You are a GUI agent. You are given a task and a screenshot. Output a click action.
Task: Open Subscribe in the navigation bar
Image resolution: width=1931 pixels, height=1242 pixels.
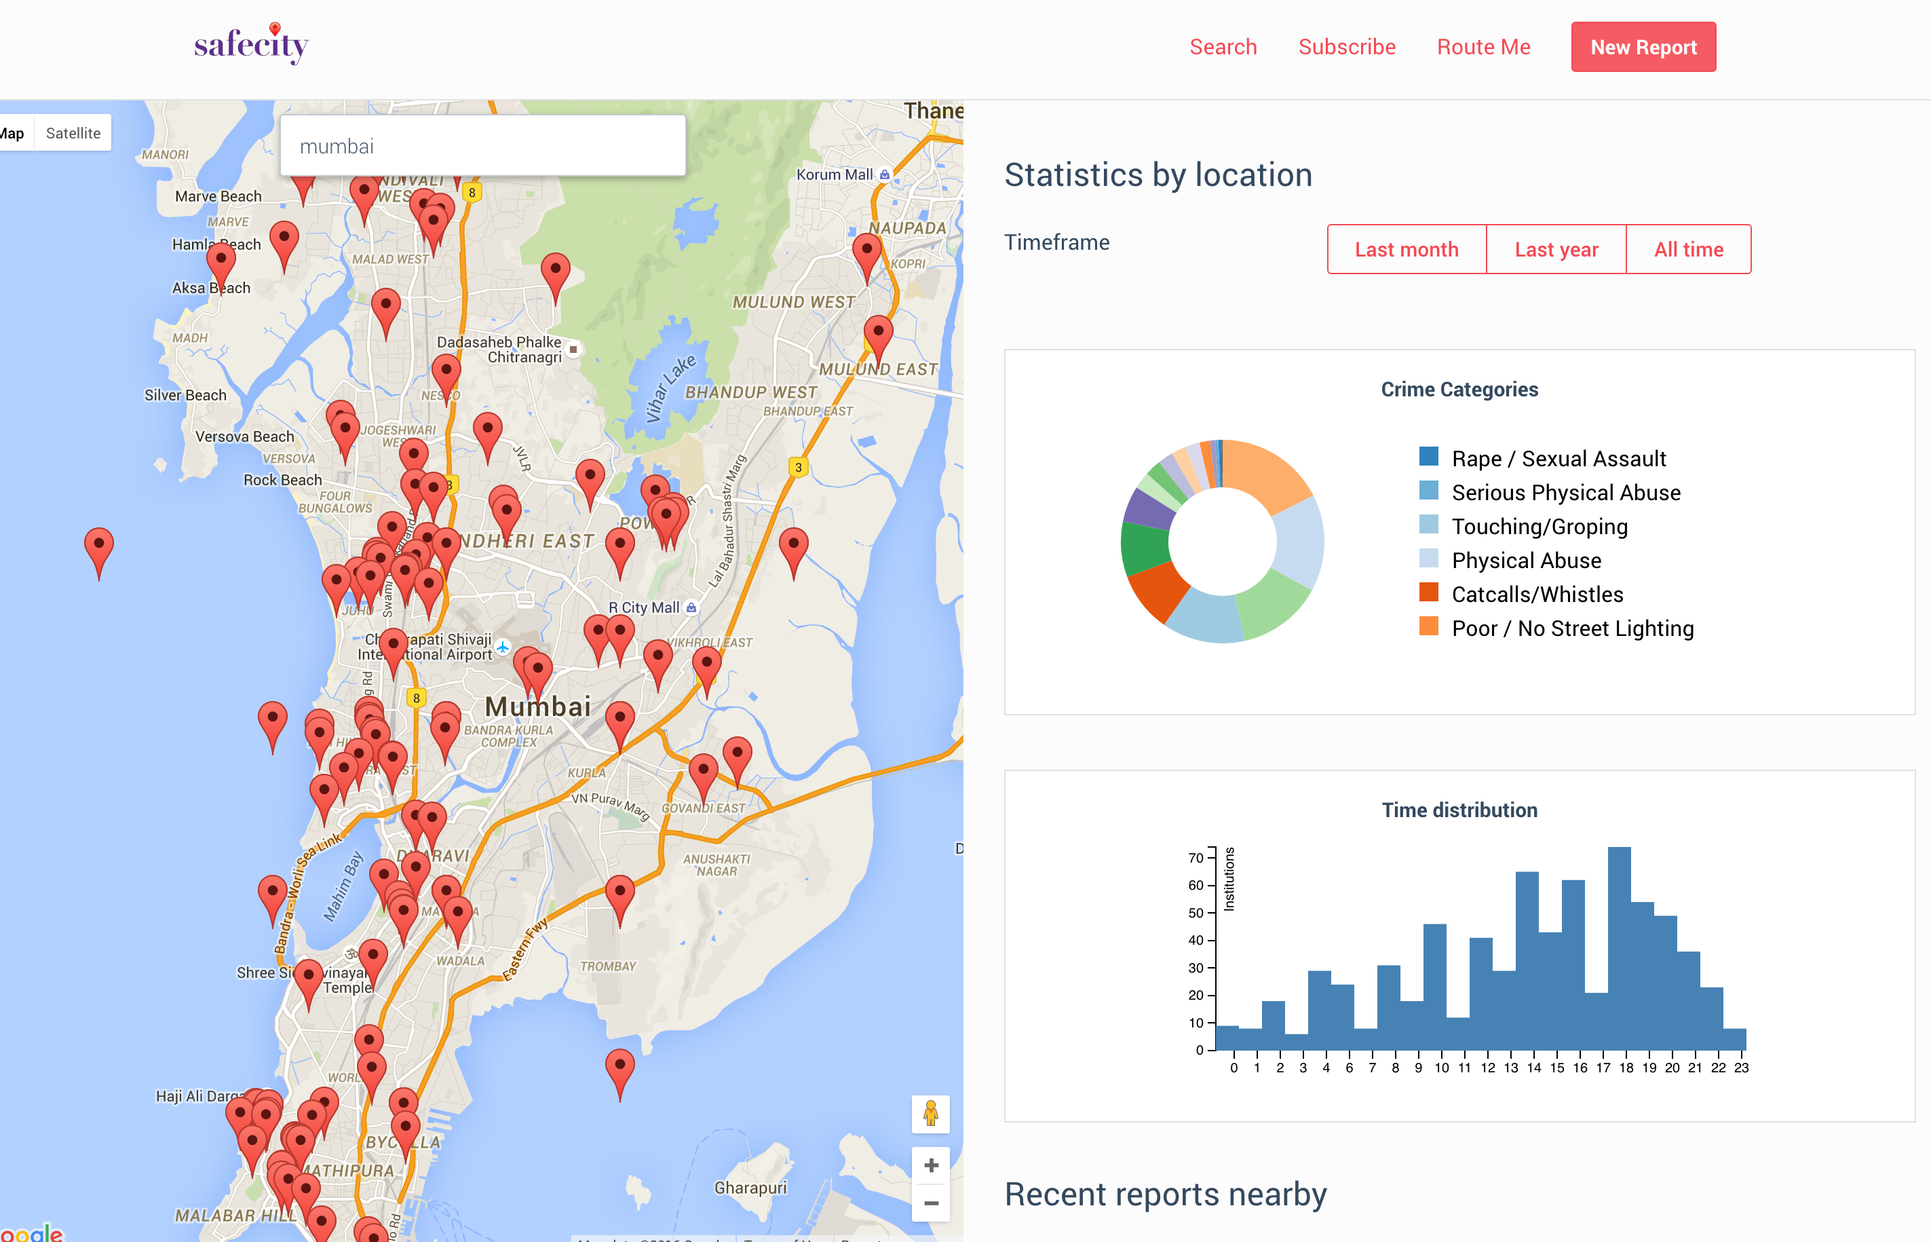(1346, 47)
